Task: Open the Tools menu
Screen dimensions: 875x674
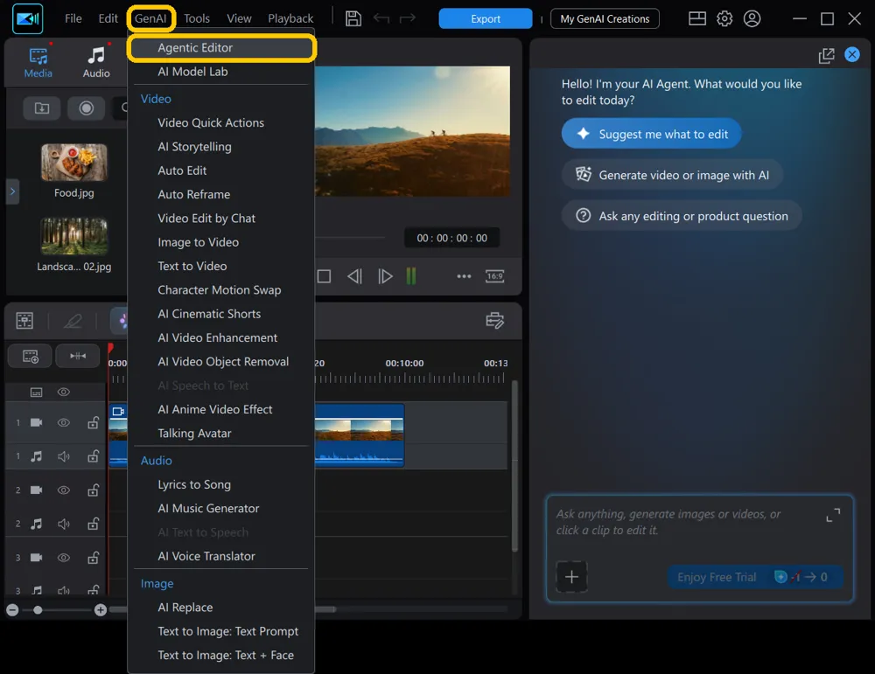Action: point(196,18)
